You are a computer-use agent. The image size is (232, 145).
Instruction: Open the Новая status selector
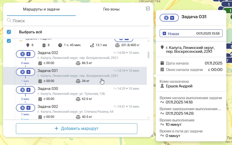tap(191, 34)
